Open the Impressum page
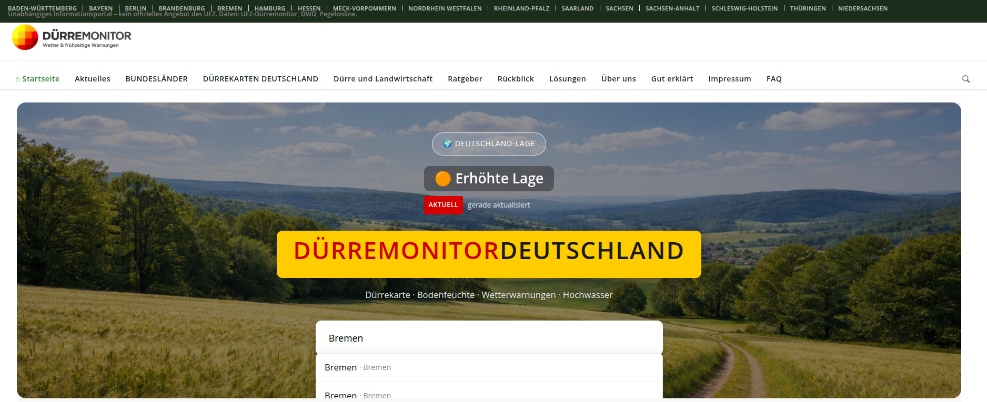Screen dimensions: 987x402 [730, 79]
